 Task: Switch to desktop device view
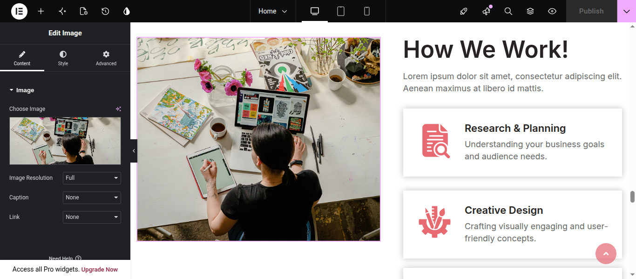click(315, 11)
